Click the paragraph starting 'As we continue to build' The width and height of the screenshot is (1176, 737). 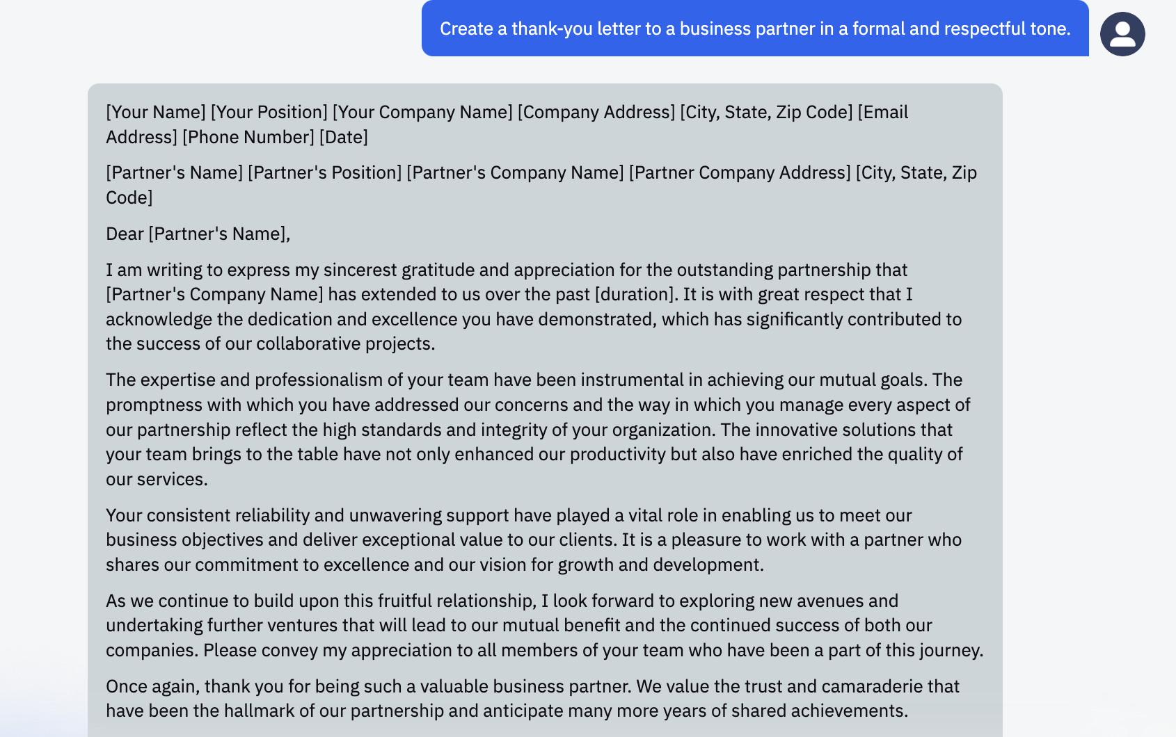pos(545,625)
